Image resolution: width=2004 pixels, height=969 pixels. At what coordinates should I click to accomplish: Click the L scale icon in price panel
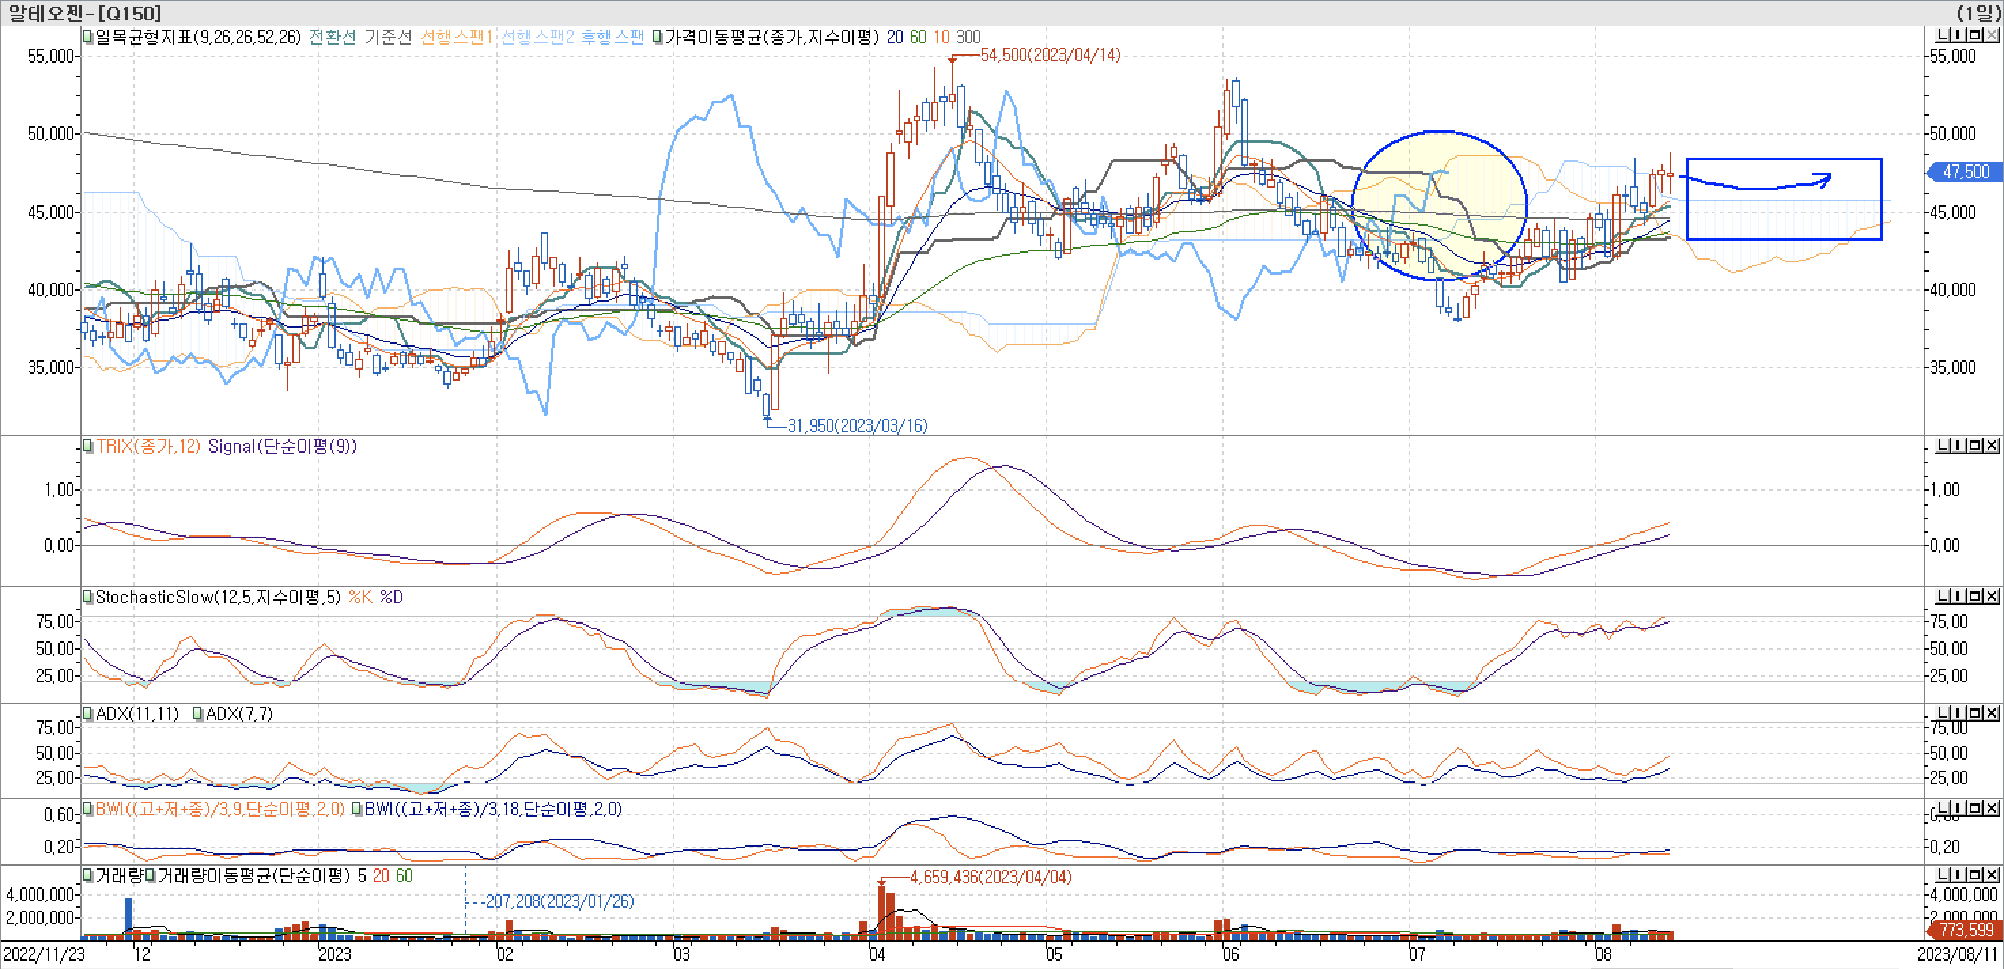click(1944, 35)
